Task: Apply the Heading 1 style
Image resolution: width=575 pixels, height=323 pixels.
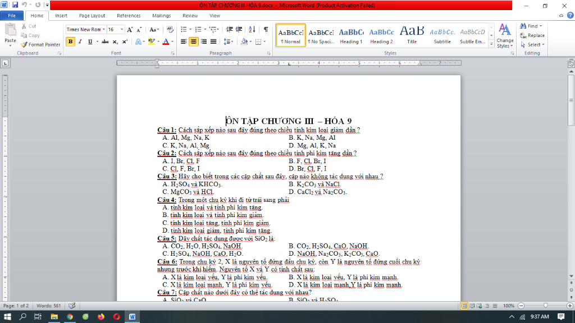Action: tap(351, 35)
